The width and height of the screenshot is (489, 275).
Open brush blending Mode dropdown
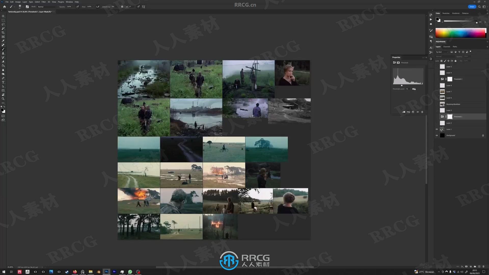47,7
